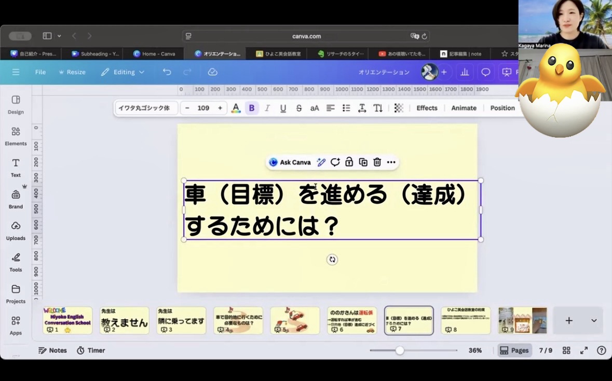Click the text color swatch icon
Screen dimensions: 612x381
pyautogui.click(x=236, y=108)
